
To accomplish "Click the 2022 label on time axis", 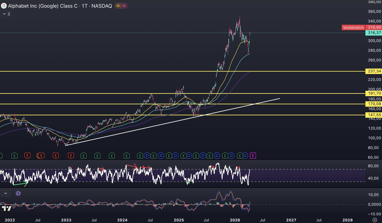I will pos(10,220).
